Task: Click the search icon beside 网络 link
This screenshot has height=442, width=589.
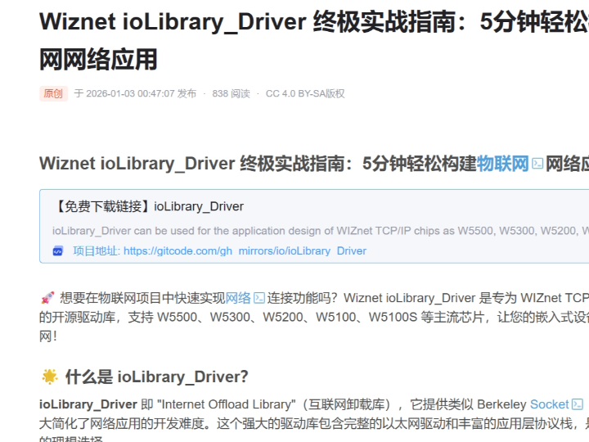Action: tap(259, 298)
